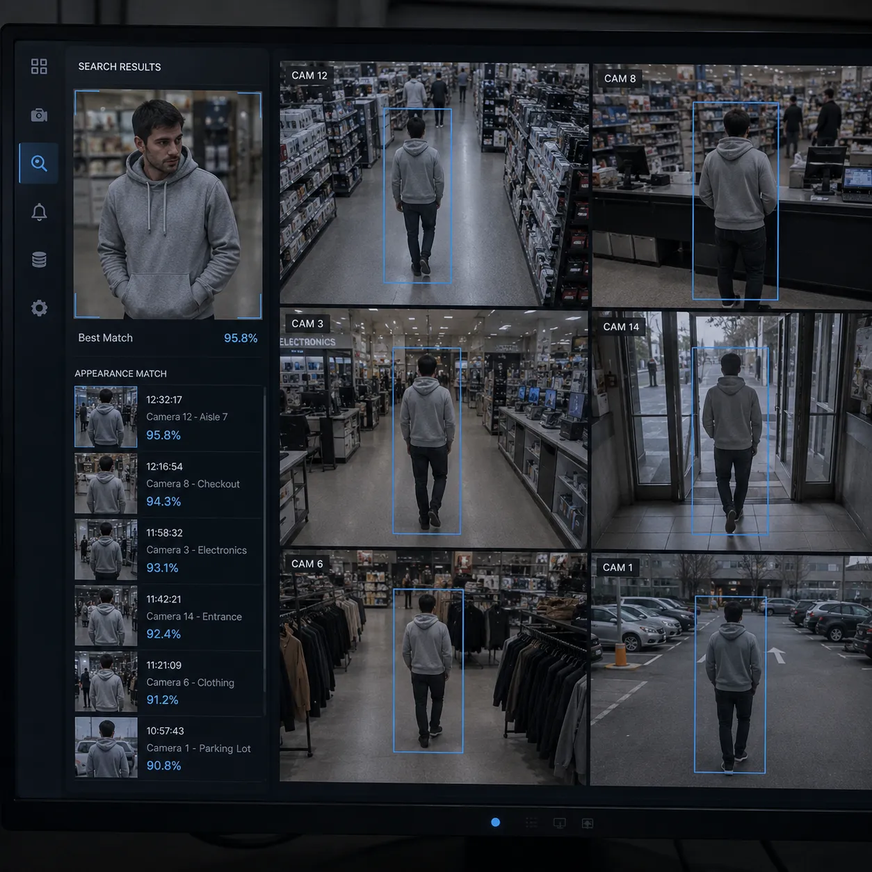Click the 91.2% match score
The height and width of the screenshot is (872, 872).
click(x=162, y=700)
